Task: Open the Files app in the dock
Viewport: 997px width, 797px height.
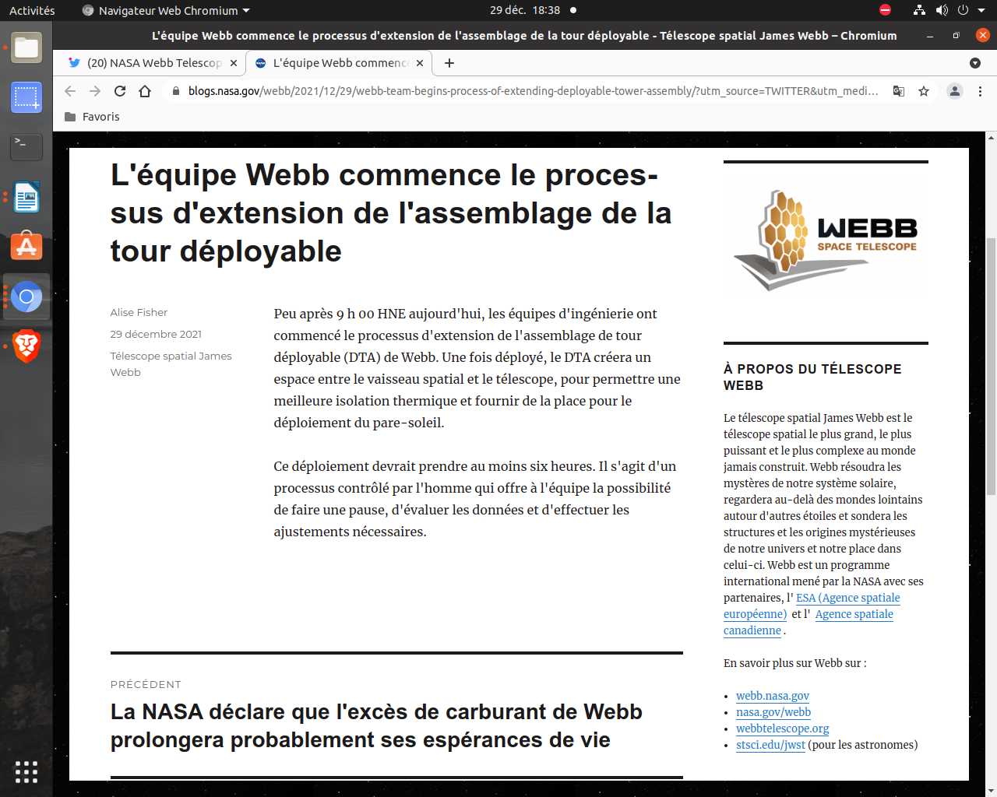Action: [x=26, y=47]
